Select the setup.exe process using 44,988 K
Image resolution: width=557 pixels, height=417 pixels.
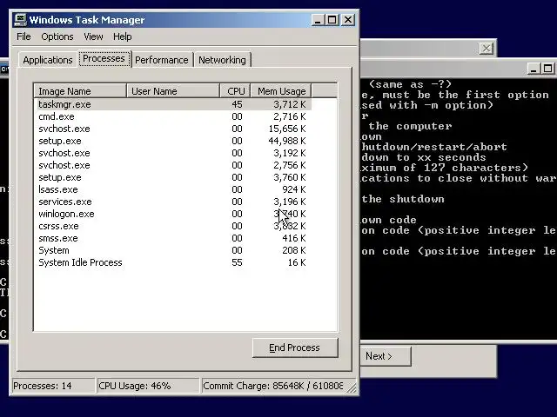(173, 141)
